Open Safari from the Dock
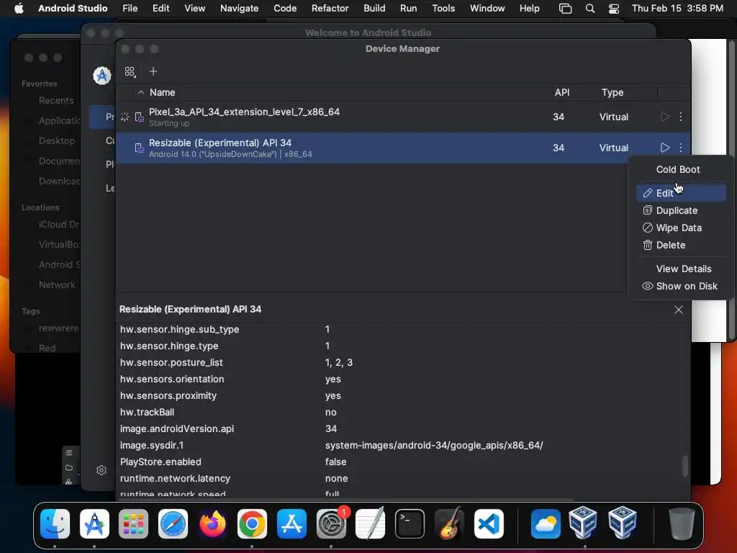The width and height of the screenshot is (737, 553). pos(173,523)
